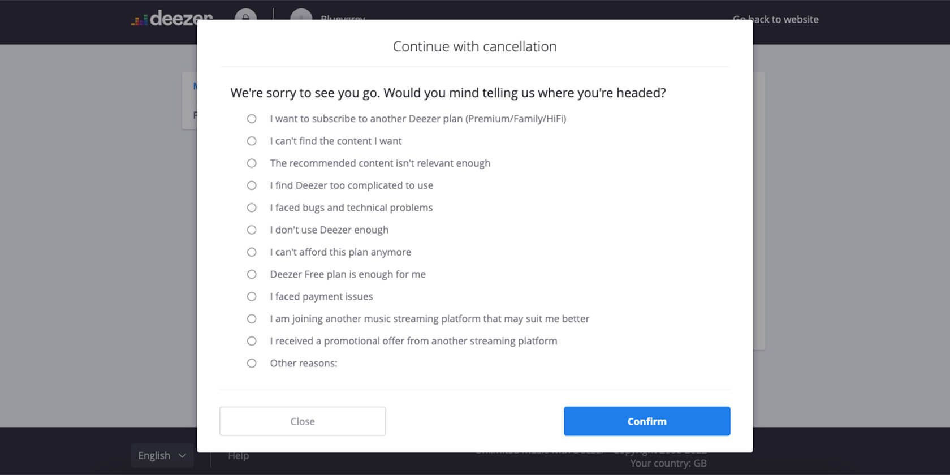Select 'I received a promotional offer' option
The height and width of the screenshot is (475, 950).
click(x=252, y=341)
